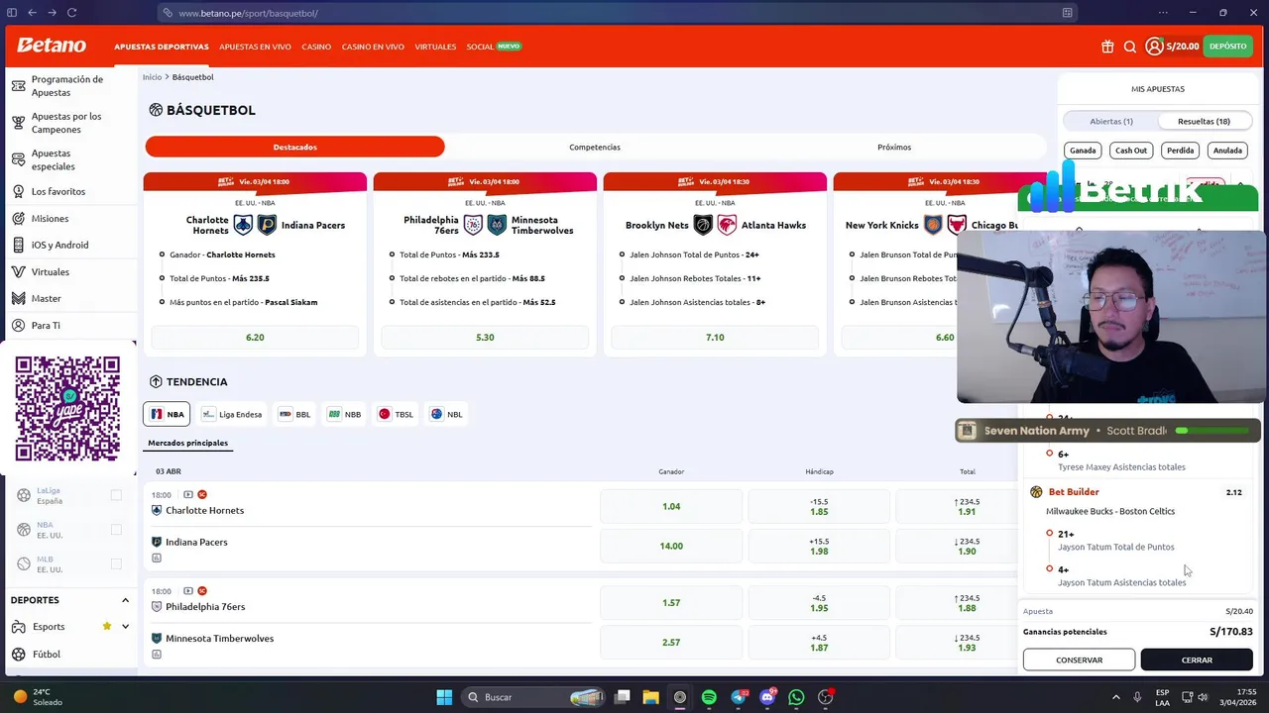Screen dimensions: 1269x713
Task: Go to Casino en Vivo
Action: 373,47
